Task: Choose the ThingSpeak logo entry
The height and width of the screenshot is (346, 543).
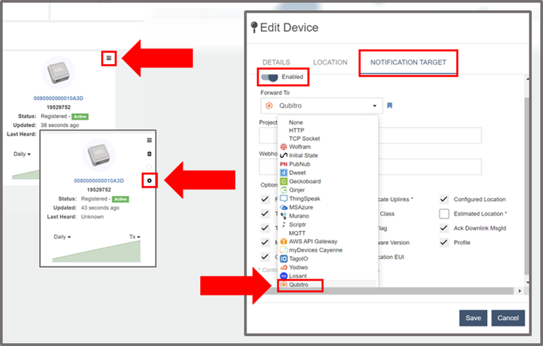Action: click(300, 199)
